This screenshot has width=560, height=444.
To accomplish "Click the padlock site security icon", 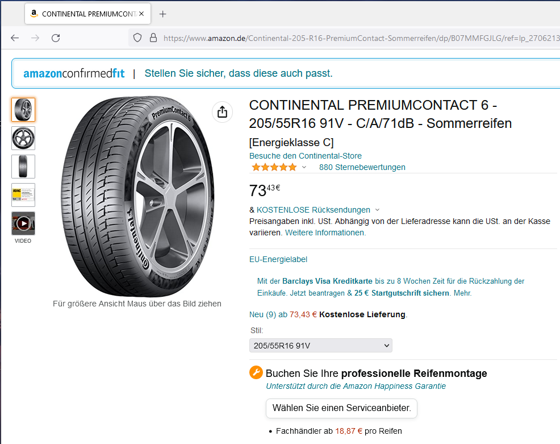I will pyautogui.click(x=153, y=38).
